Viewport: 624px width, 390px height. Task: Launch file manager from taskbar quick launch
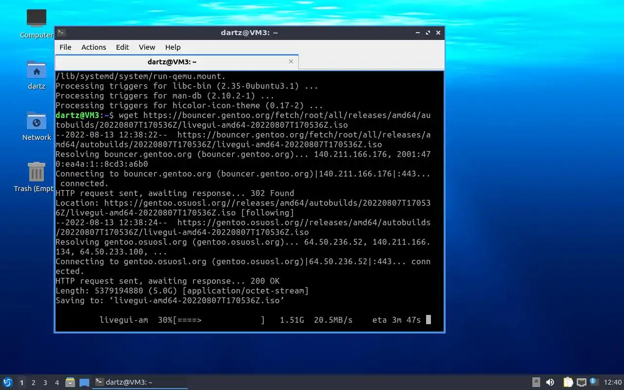point(70,383)
